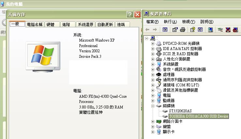Toggle the console tree pane toolbar icon
241x139 pixels.
pyautogui.click(x=165, y=30)
